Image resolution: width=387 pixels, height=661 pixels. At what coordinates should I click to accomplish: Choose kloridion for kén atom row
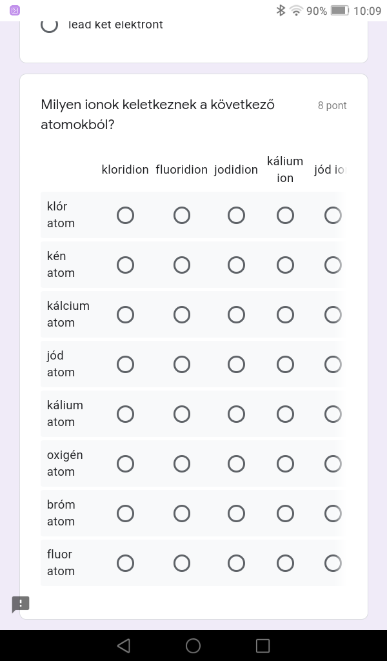pyautogui.click(x=125, y=265)
